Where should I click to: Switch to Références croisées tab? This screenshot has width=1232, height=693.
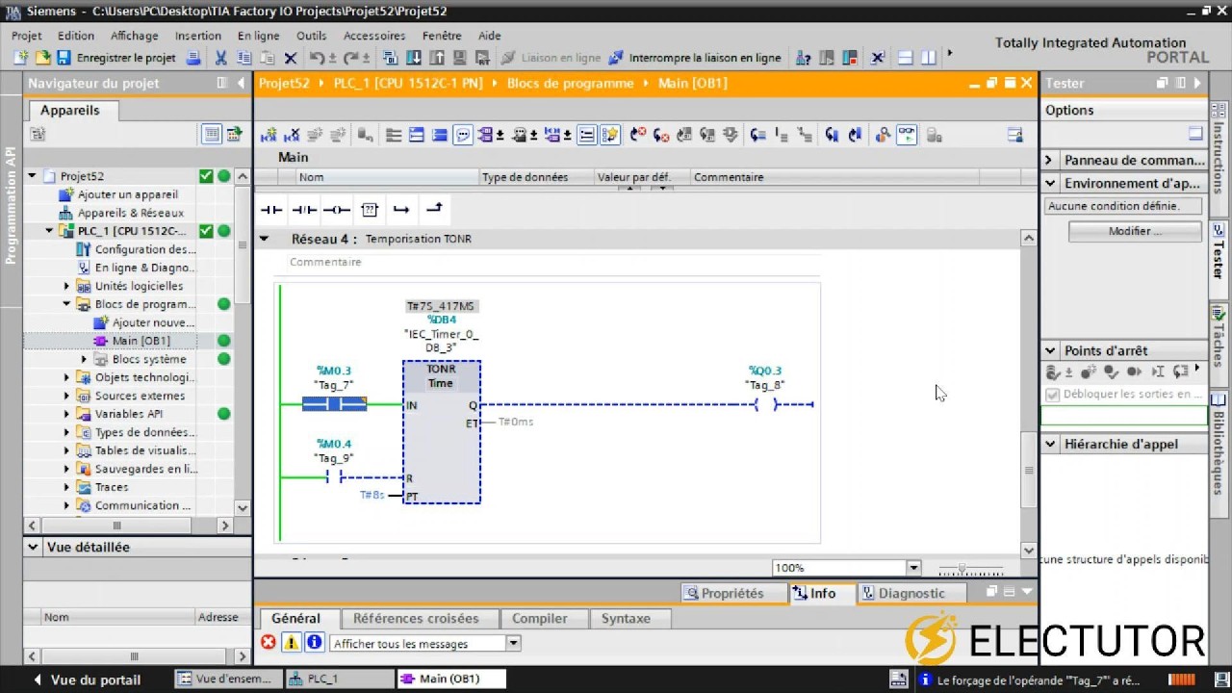(416, 619)
